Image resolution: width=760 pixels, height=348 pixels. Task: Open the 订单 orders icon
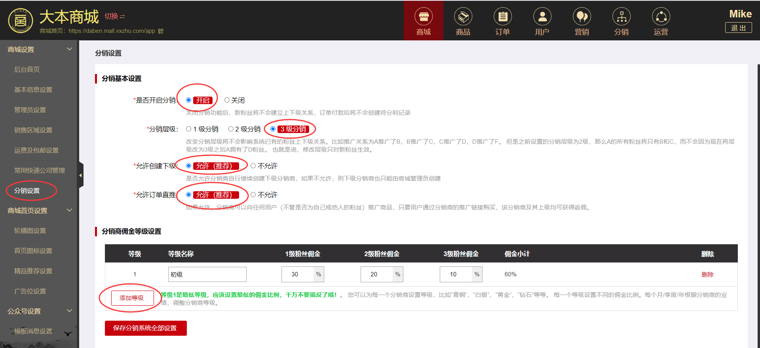pyautogui.click(x=502, y=17)
